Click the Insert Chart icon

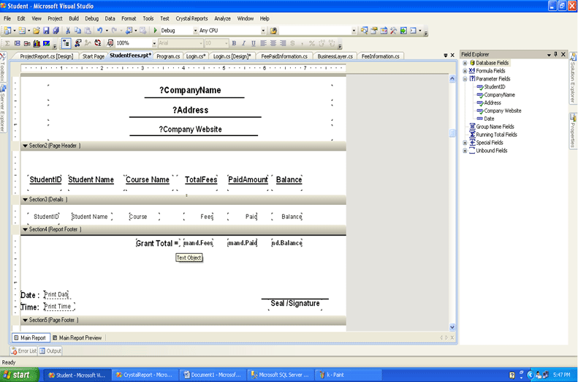pos(37,44)
